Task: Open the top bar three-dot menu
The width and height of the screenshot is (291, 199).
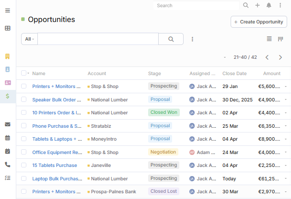Action: pos(280,5)
